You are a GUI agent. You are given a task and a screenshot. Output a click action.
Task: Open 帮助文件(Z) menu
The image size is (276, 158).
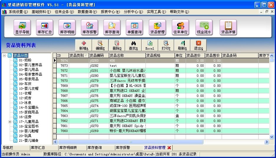click(x=179, y=12)
